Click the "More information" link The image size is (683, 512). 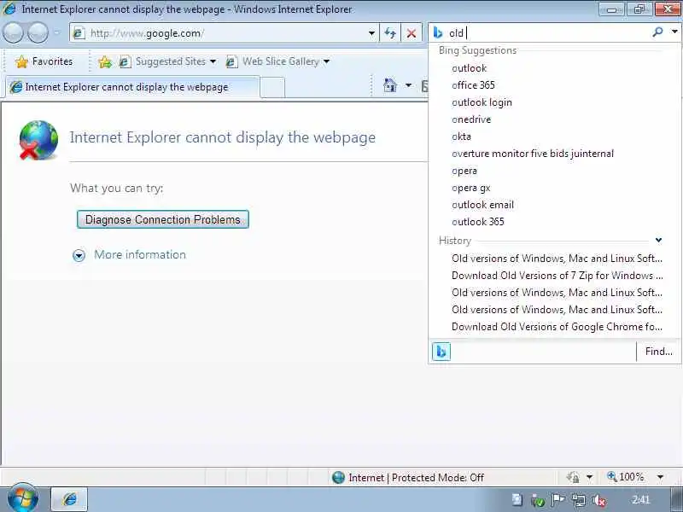pos(140,254)
